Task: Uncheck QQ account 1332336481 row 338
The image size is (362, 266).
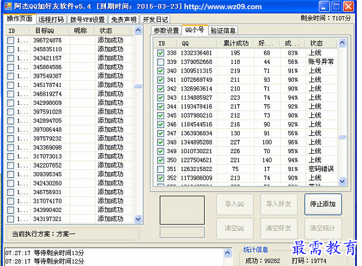Action: point(160,53)
